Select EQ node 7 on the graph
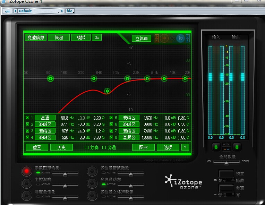Screen dimensions: 265x205 pyautogui.click(x=164, y=79)
